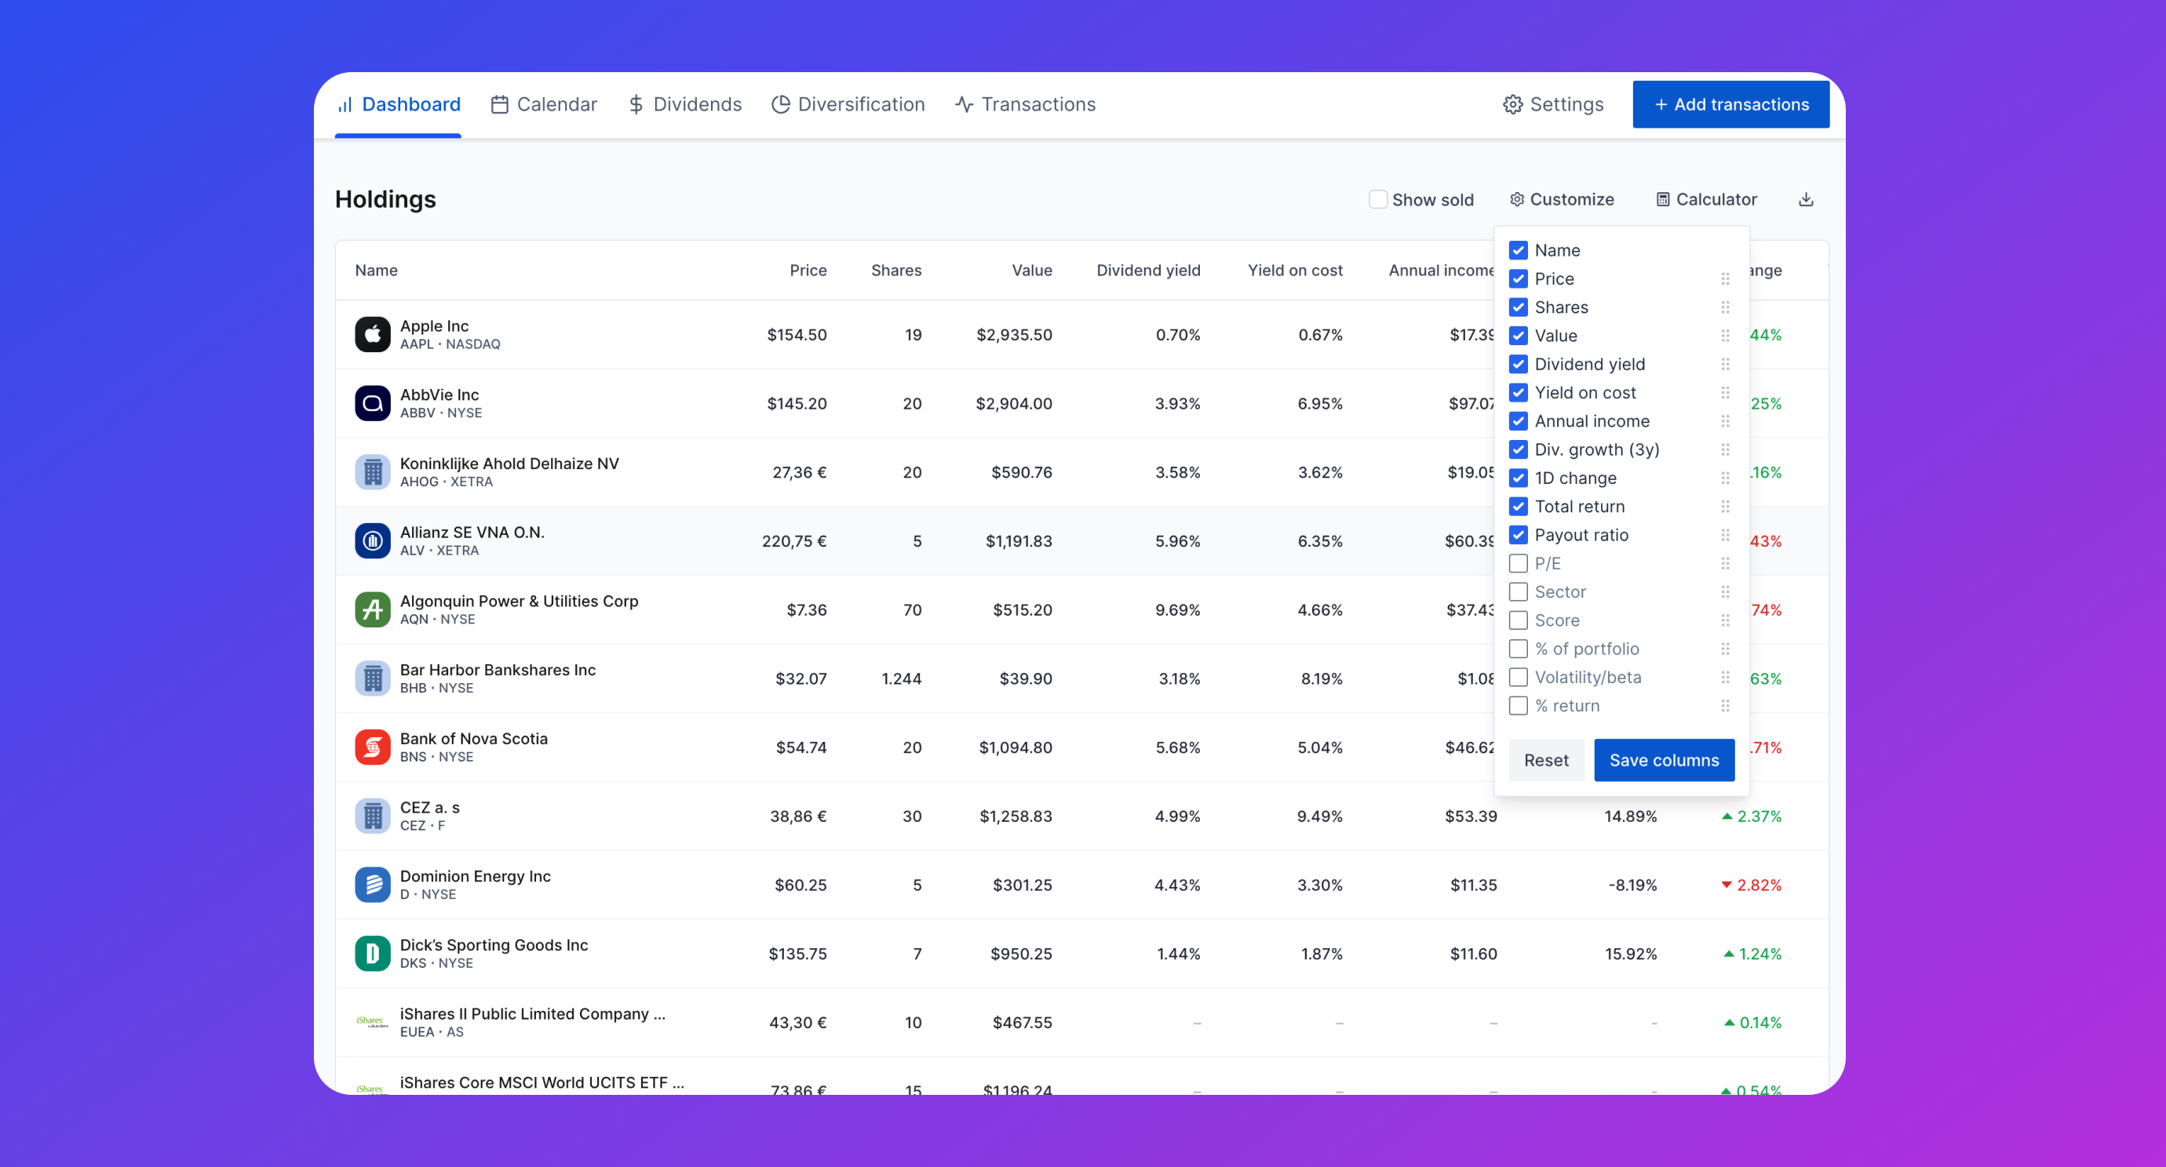The height and width of the screenshot is (1167, 2166).
Task: Click the Bank of Nova Scotia logo
Action: click(x=373, y=747)
